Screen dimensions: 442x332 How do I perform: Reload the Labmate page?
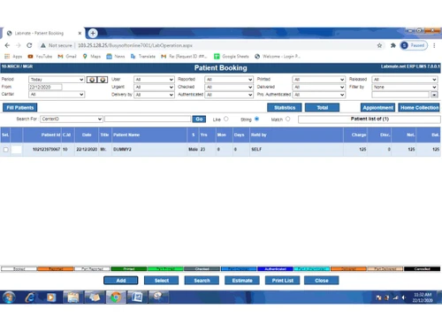pyautogui.click(x=29, y=45)
